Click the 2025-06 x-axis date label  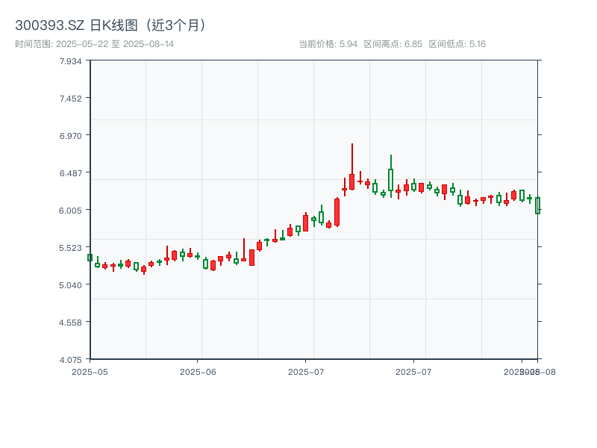point(198,371)
